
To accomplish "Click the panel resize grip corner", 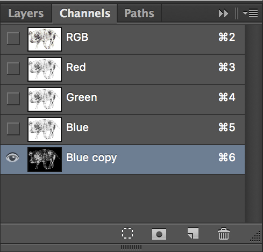I will coord(255,236).
